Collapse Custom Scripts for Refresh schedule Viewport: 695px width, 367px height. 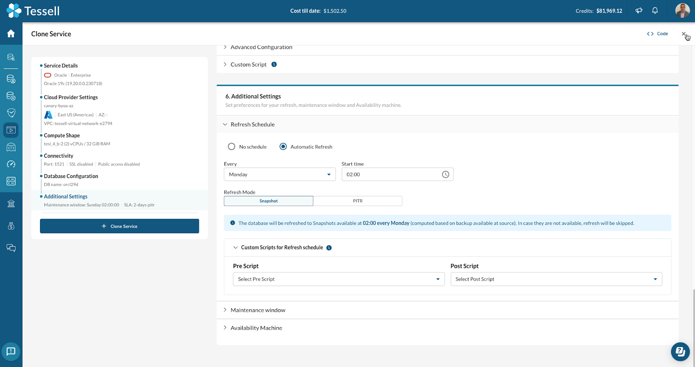tap(447, 248)
